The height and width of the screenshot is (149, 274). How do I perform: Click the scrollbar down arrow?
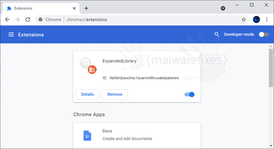[271, 146]
